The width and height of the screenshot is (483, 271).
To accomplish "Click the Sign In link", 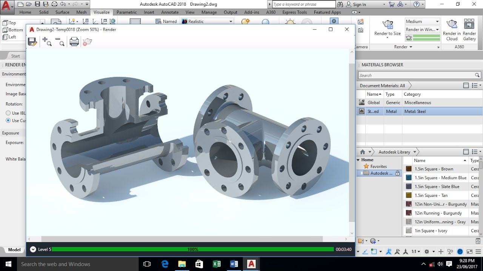I will [x=359, y=5].
